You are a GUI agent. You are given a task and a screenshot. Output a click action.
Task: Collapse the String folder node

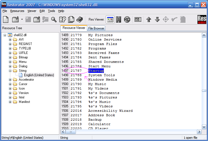pos(10,71)
